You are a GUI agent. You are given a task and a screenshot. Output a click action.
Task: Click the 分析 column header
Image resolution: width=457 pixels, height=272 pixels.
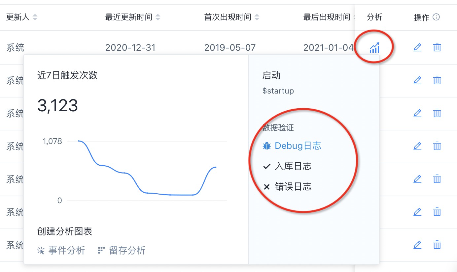[374, 17]
